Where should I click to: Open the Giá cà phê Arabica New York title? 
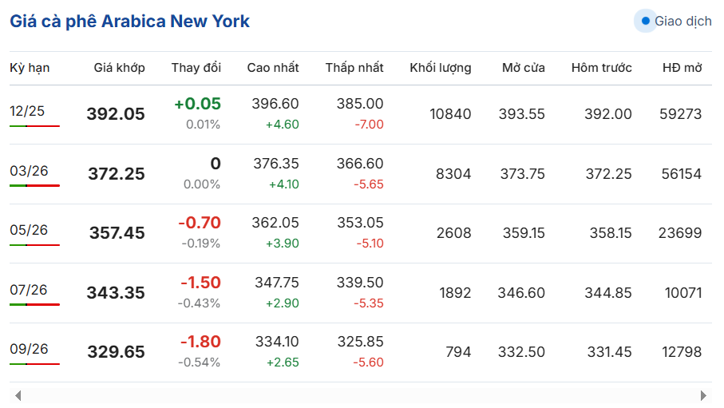[x=129, y=22]
